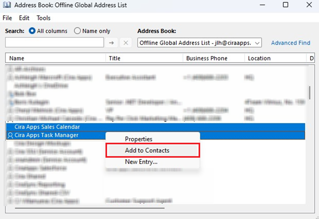Click the Business Phone column header
The width and height of the screenshot is (319, 219).
click(214, 58)
